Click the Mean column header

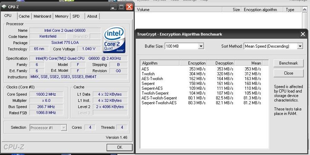(248, 63)
